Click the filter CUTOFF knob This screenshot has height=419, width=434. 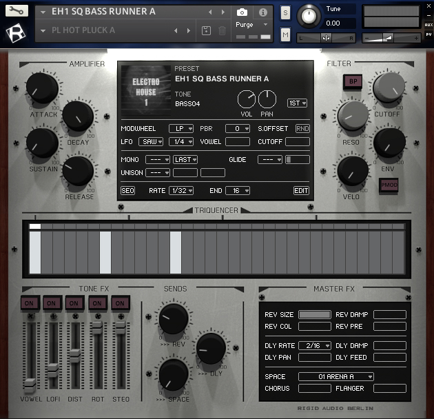pyautogui.click(x=389, y=88)
